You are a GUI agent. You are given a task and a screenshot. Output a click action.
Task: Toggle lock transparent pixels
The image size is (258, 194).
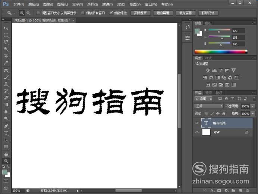pyautogui.click(x=206, y=113)
